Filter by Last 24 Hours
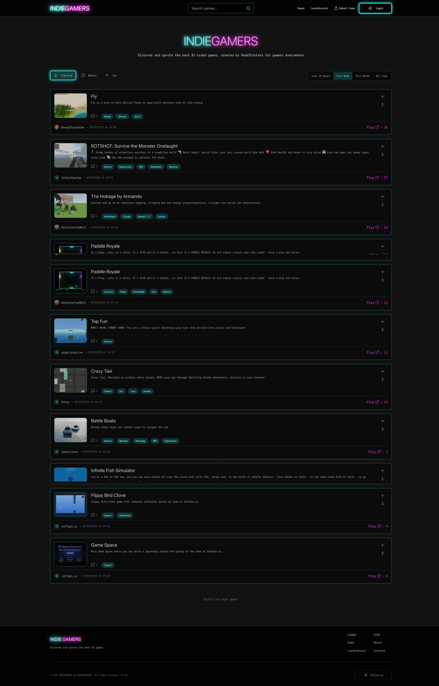439x686 pixels. tap(321, 76)
